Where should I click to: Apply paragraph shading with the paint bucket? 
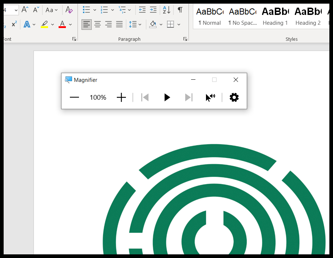153,24
